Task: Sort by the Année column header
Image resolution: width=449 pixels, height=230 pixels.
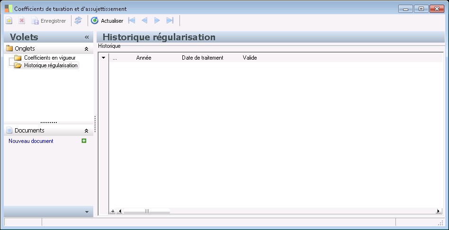Action: click(144, 58)
